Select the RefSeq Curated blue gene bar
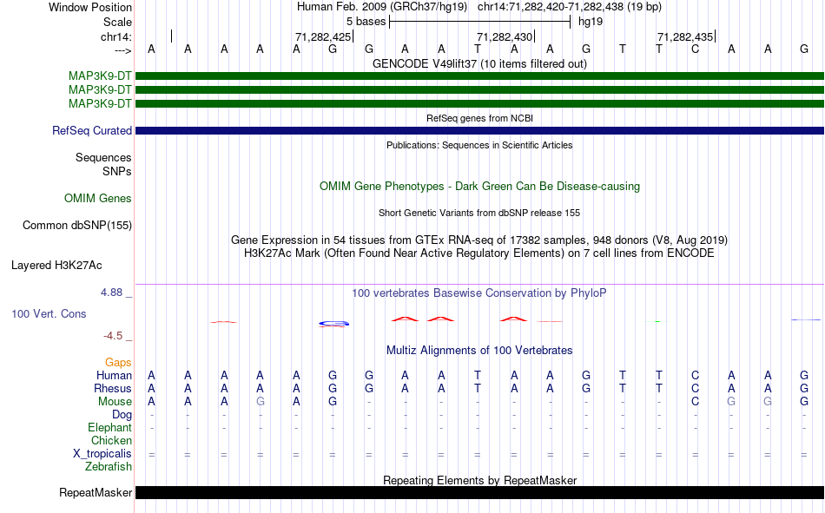This screenshot has width=825, height=513. (x=480, y=130)
